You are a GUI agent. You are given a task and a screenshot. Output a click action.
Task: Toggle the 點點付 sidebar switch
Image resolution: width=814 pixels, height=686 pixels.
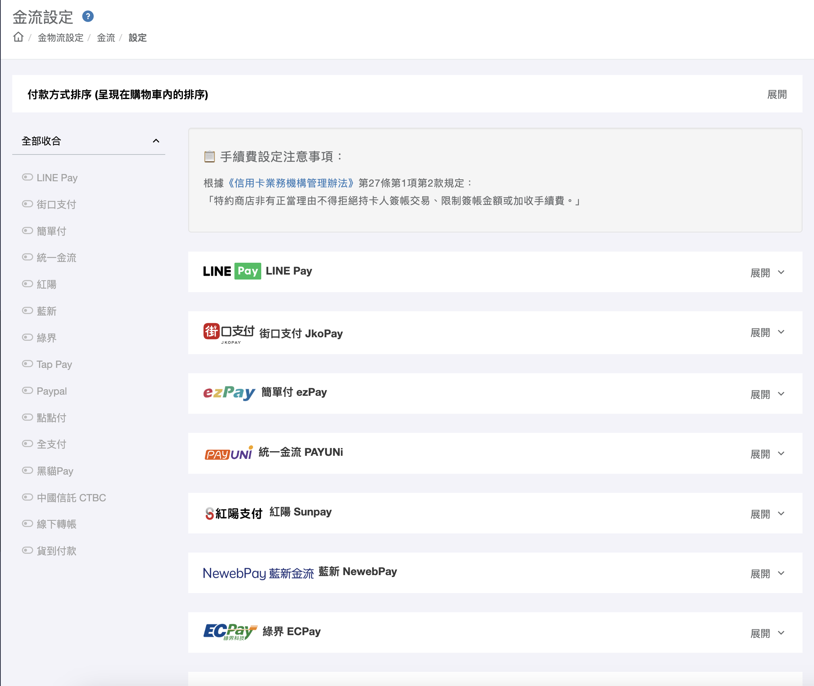pyautogui.click(x=27, y=417)
